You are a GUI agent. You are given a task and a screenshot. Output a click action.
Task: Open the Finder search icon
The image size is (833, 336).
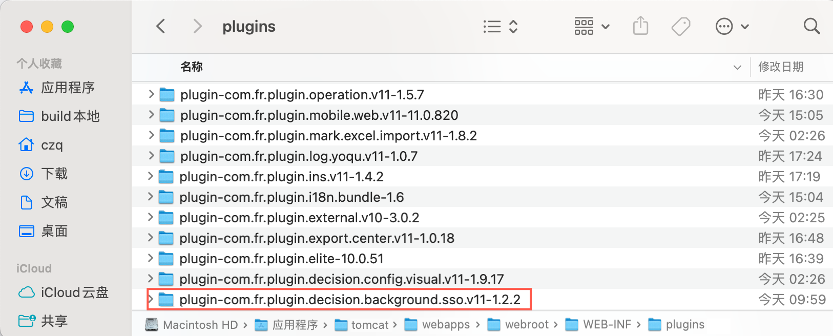[811, 26]
